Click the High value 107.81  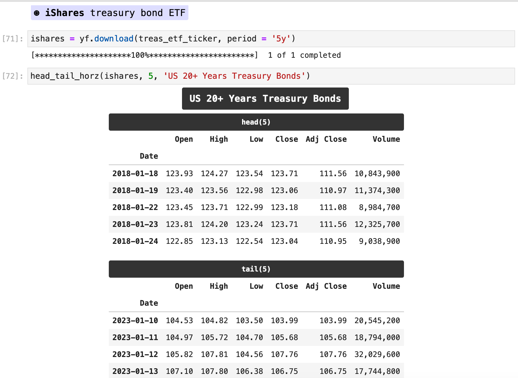[214, 355]
